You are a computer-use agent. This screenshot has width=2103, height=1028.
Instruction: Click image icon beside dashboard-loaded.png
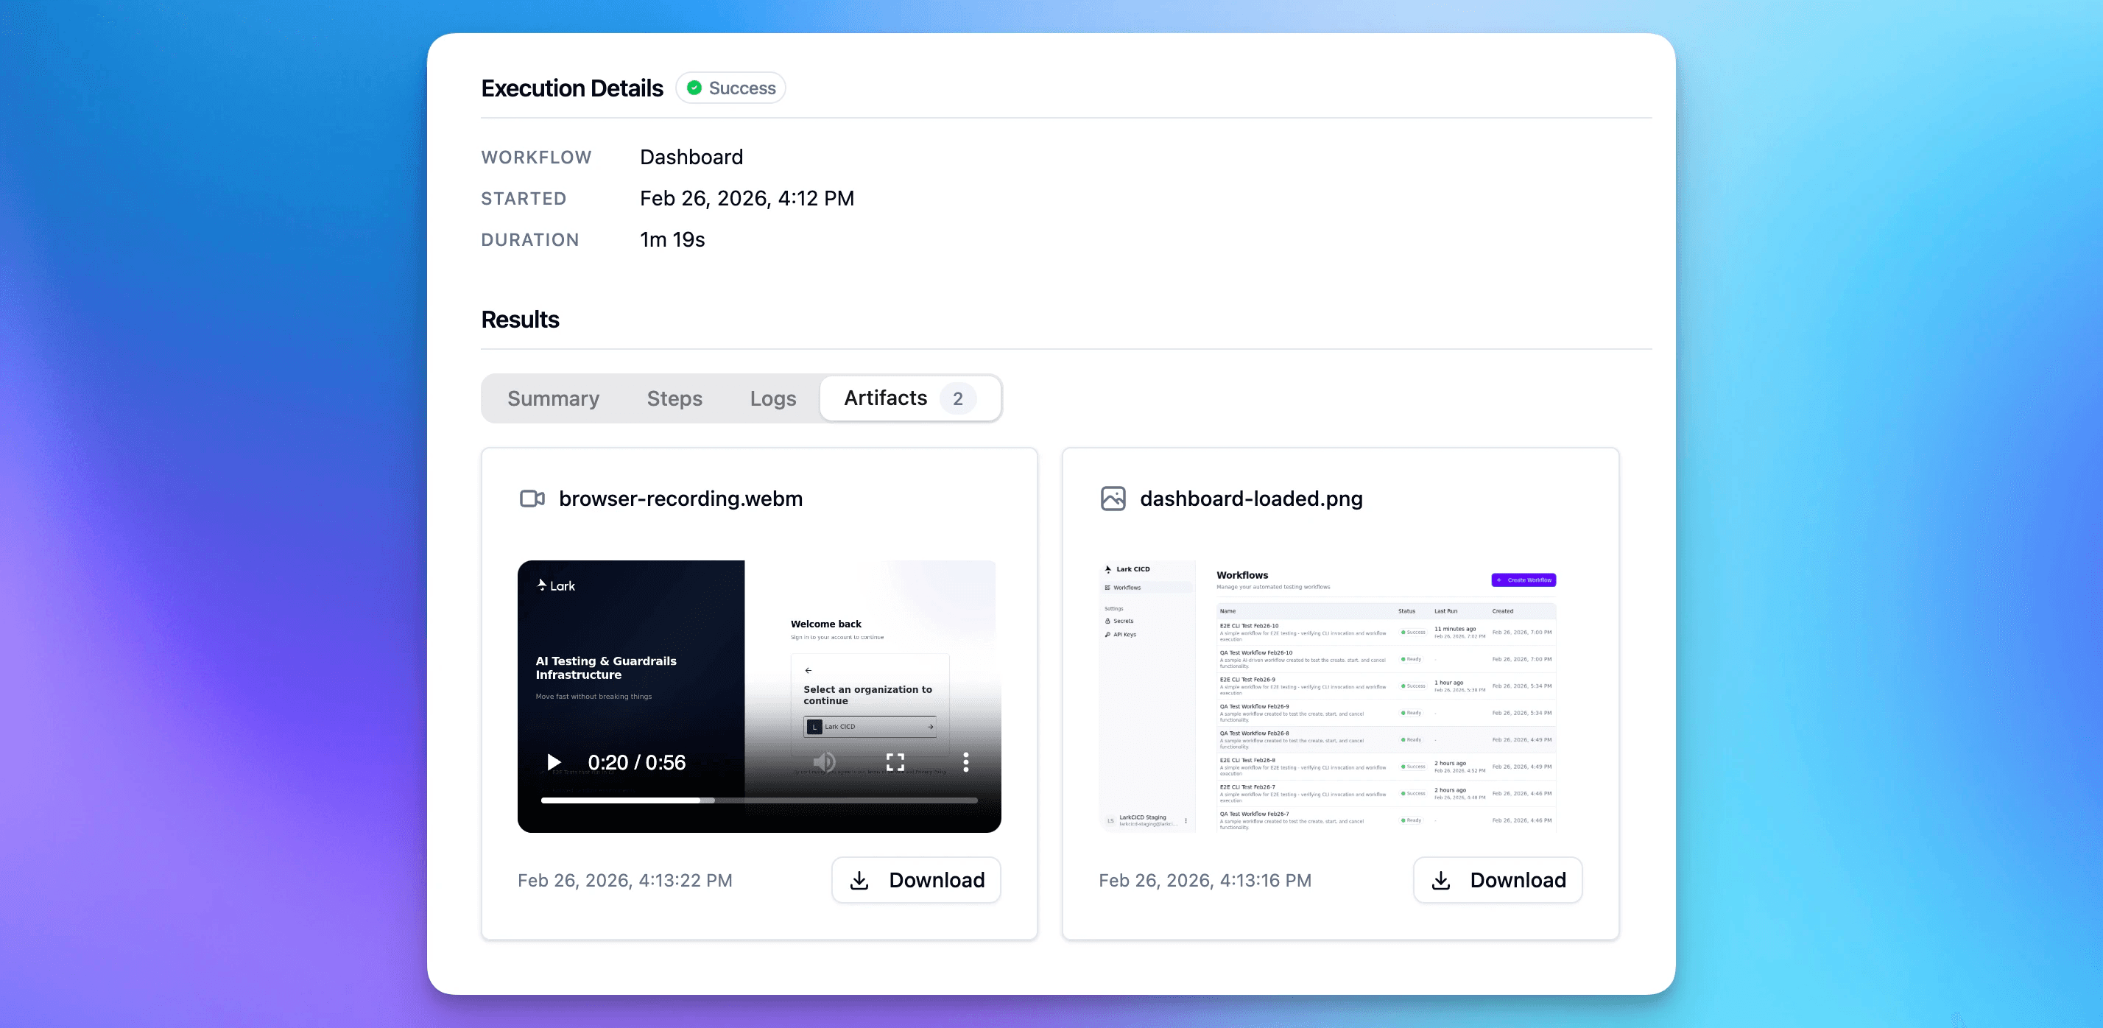click(x=1113, y=498)
